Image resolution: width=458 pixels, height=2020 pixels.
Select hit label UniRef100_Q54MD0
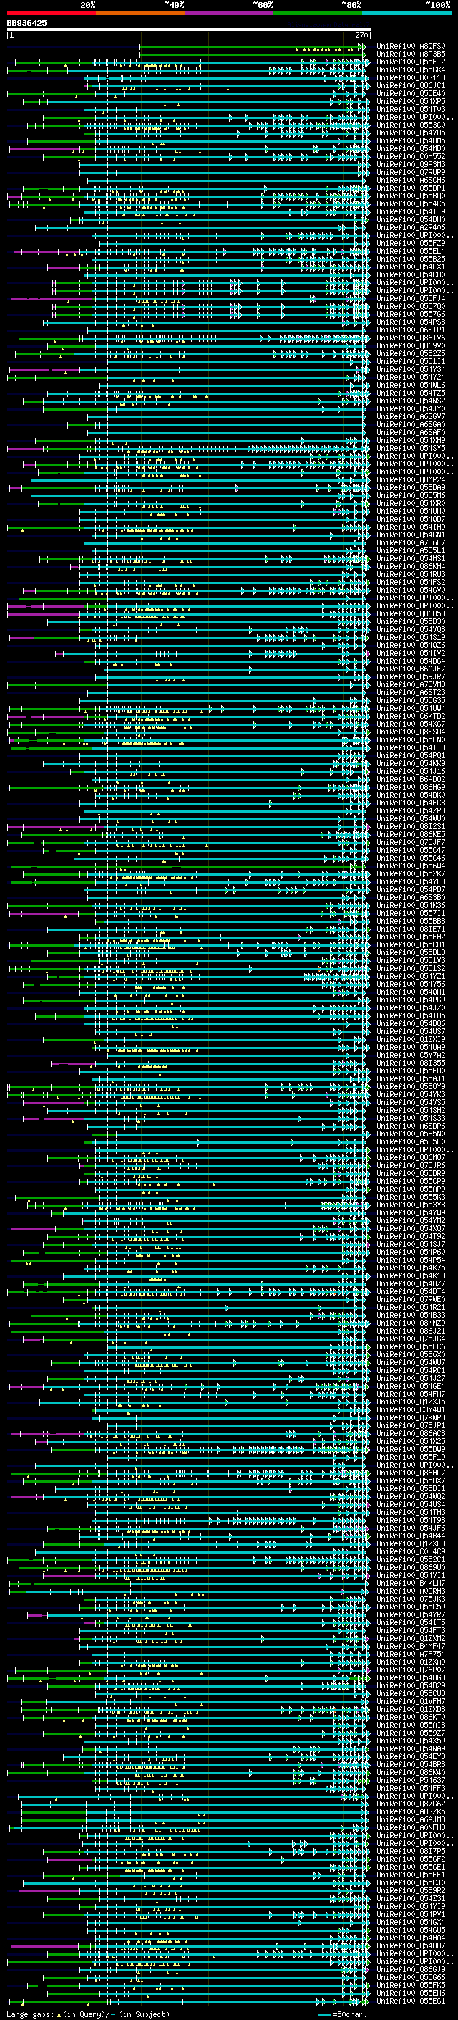tap(411, 149)
